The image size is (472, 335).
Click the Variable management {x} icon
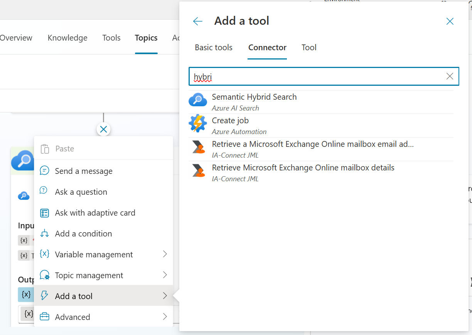[x=45, y=254]
